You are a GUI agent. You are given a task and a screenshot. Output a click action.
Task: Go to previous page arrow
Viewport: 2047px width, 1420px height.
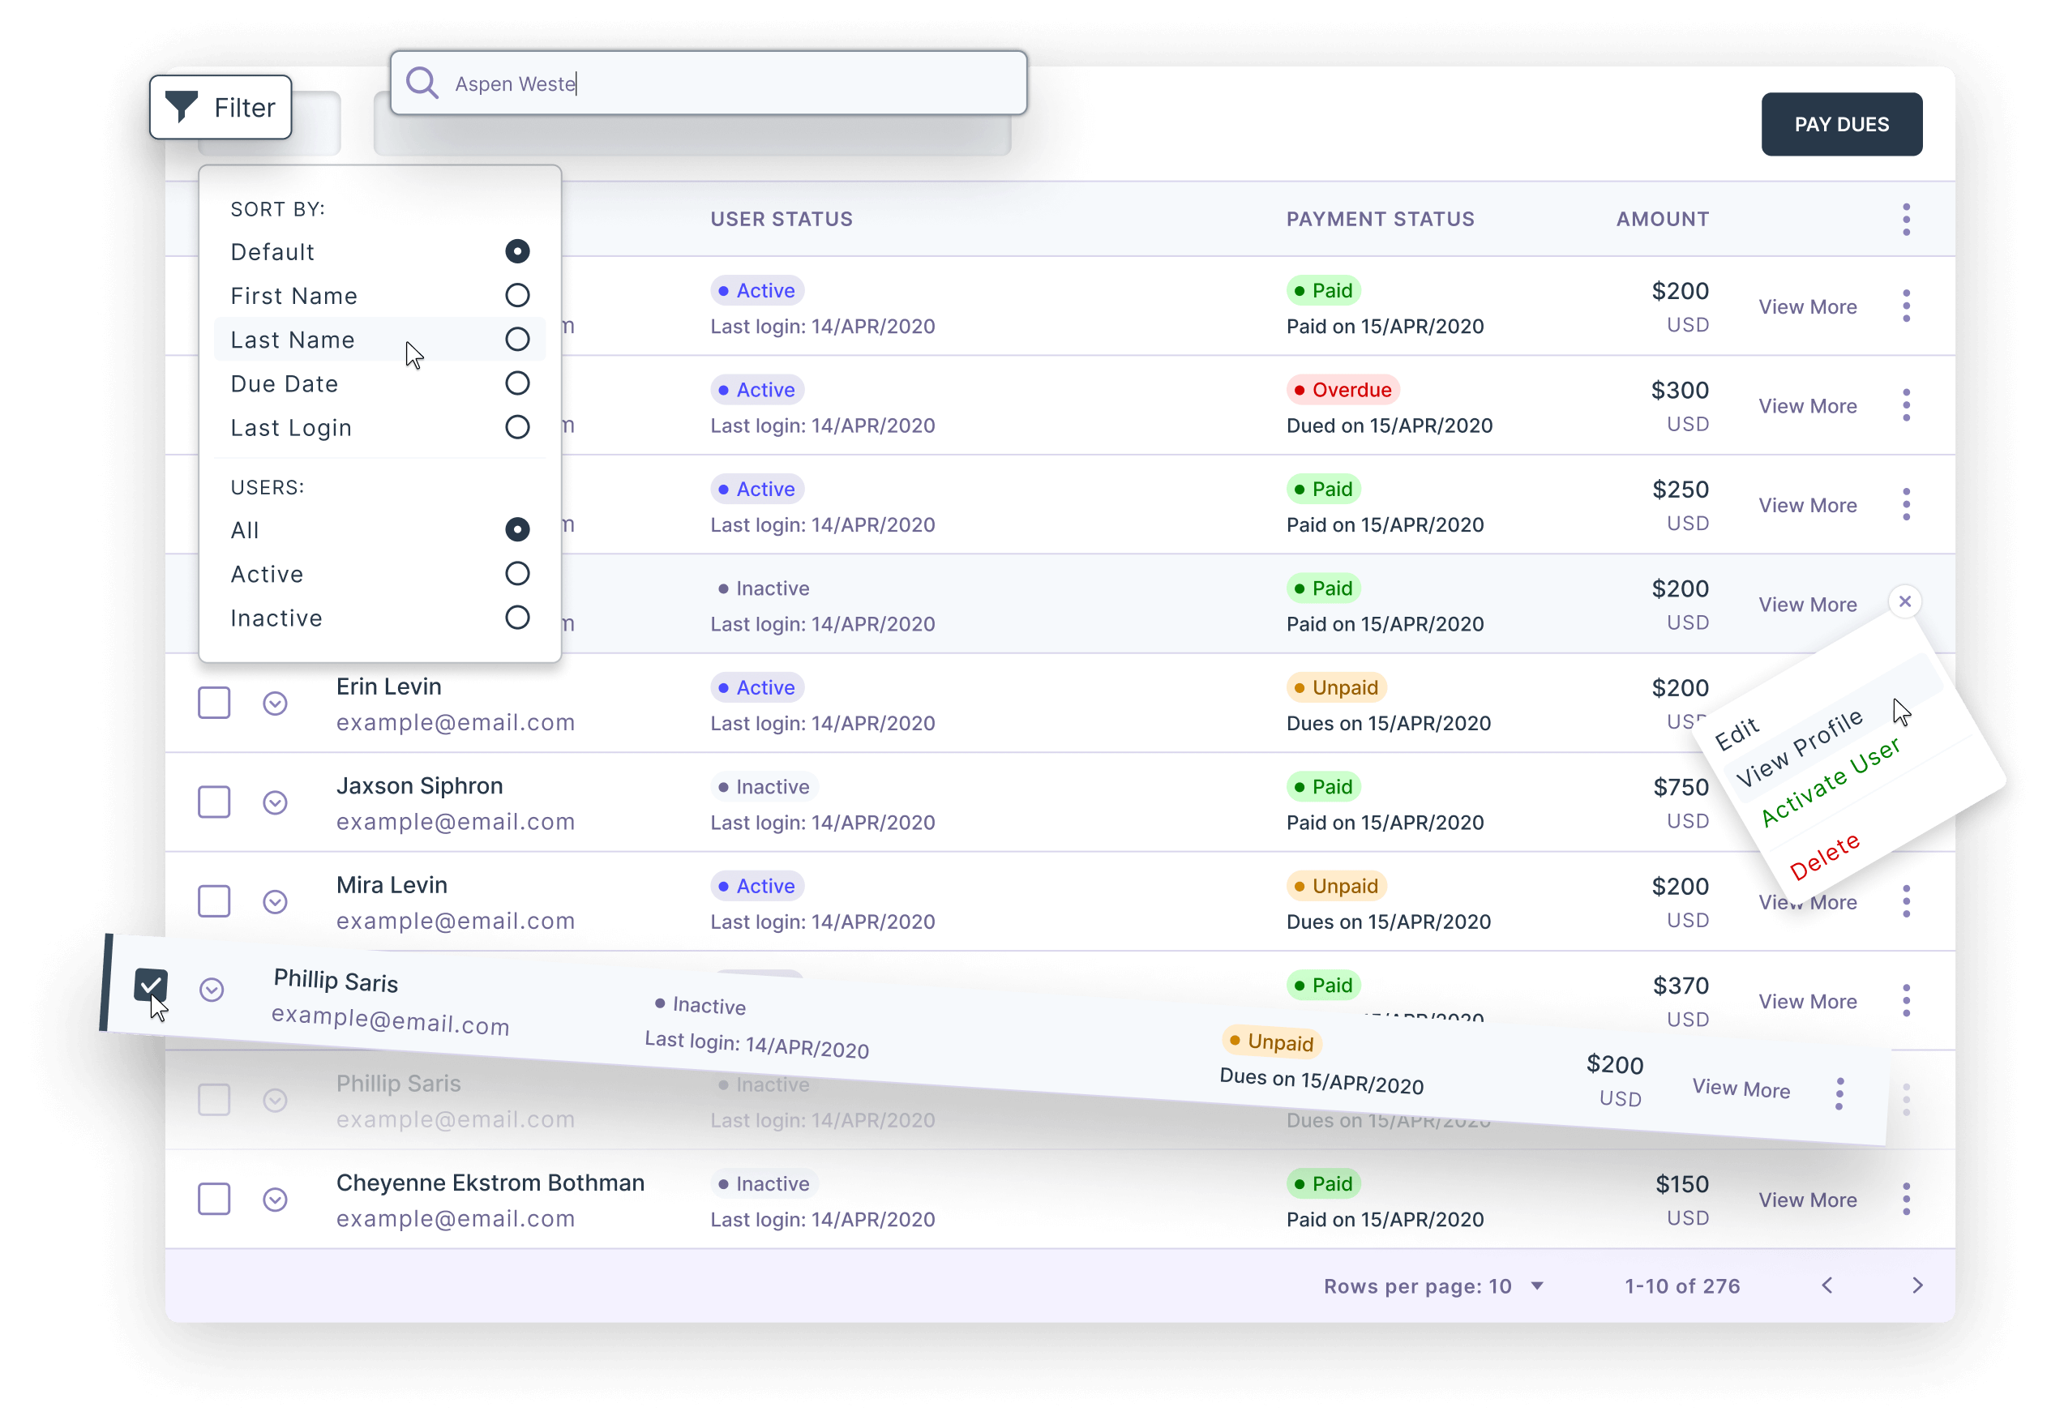click(x=1827, y=1285)
